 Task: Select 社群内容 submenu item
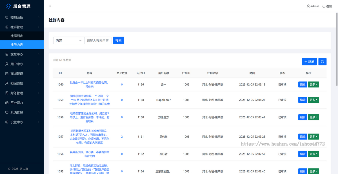click(17, 45)
